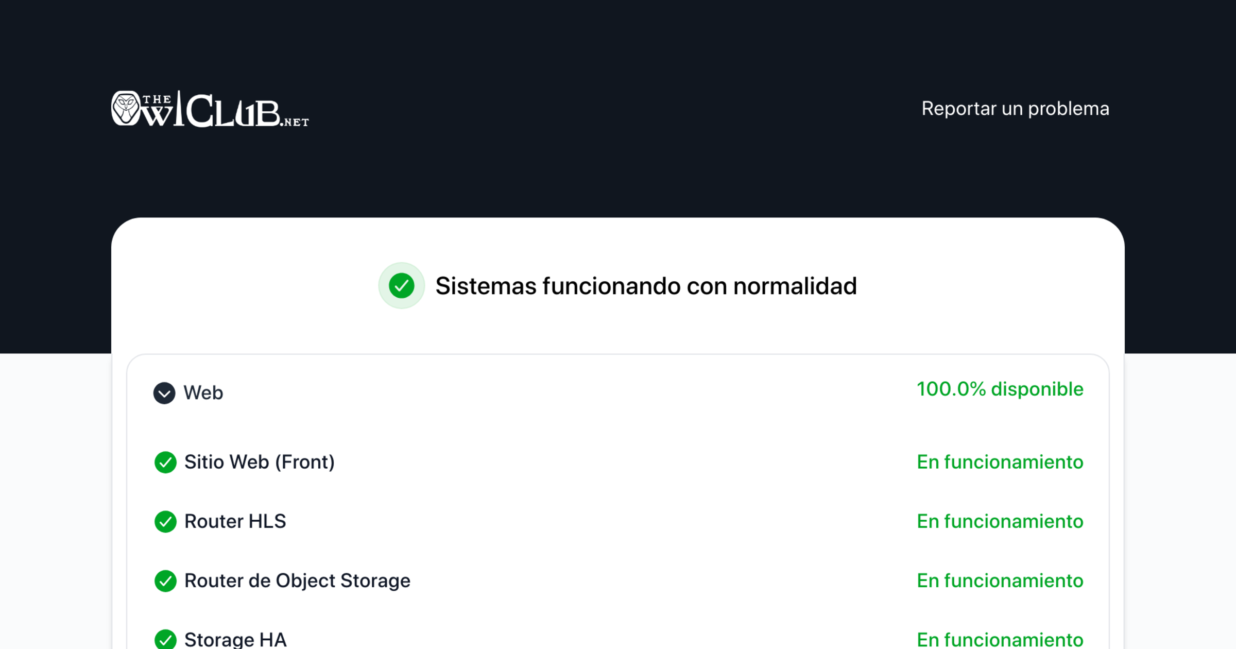Click the Sistemas funcionando con normalidad heading
Screen dimensions: 1236x649
click(x=646, y=286)
